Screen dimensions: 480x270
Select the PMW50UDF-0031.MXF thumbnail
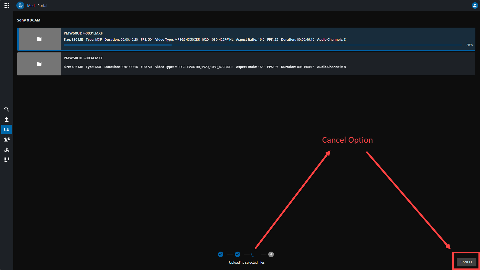click(39, 39)
